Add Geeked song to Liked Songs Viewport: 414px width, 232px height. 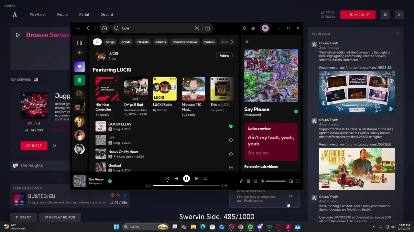pos(231,168)
